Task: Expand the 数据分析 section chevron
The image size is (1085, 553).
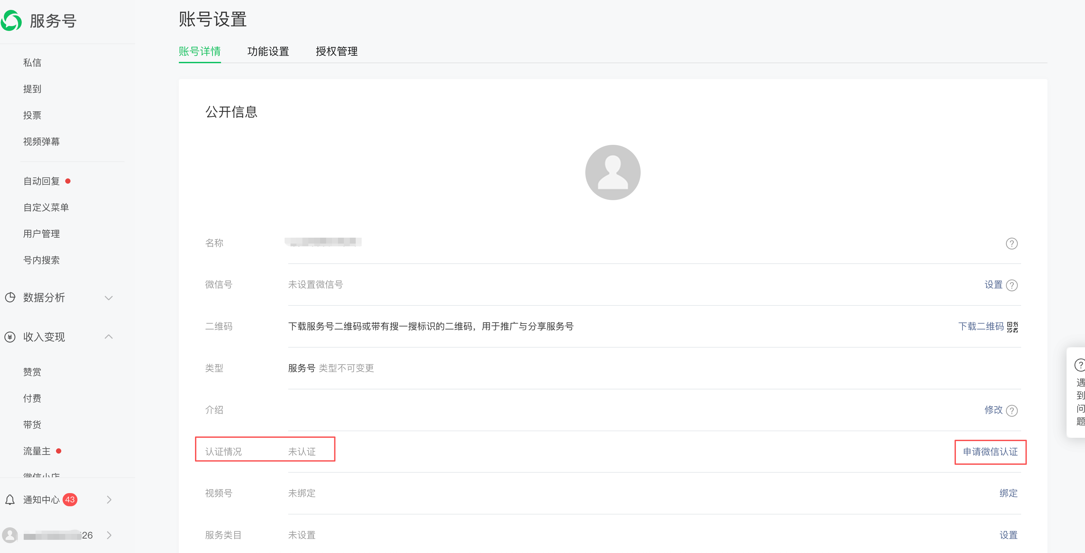Action: (109, 298)
